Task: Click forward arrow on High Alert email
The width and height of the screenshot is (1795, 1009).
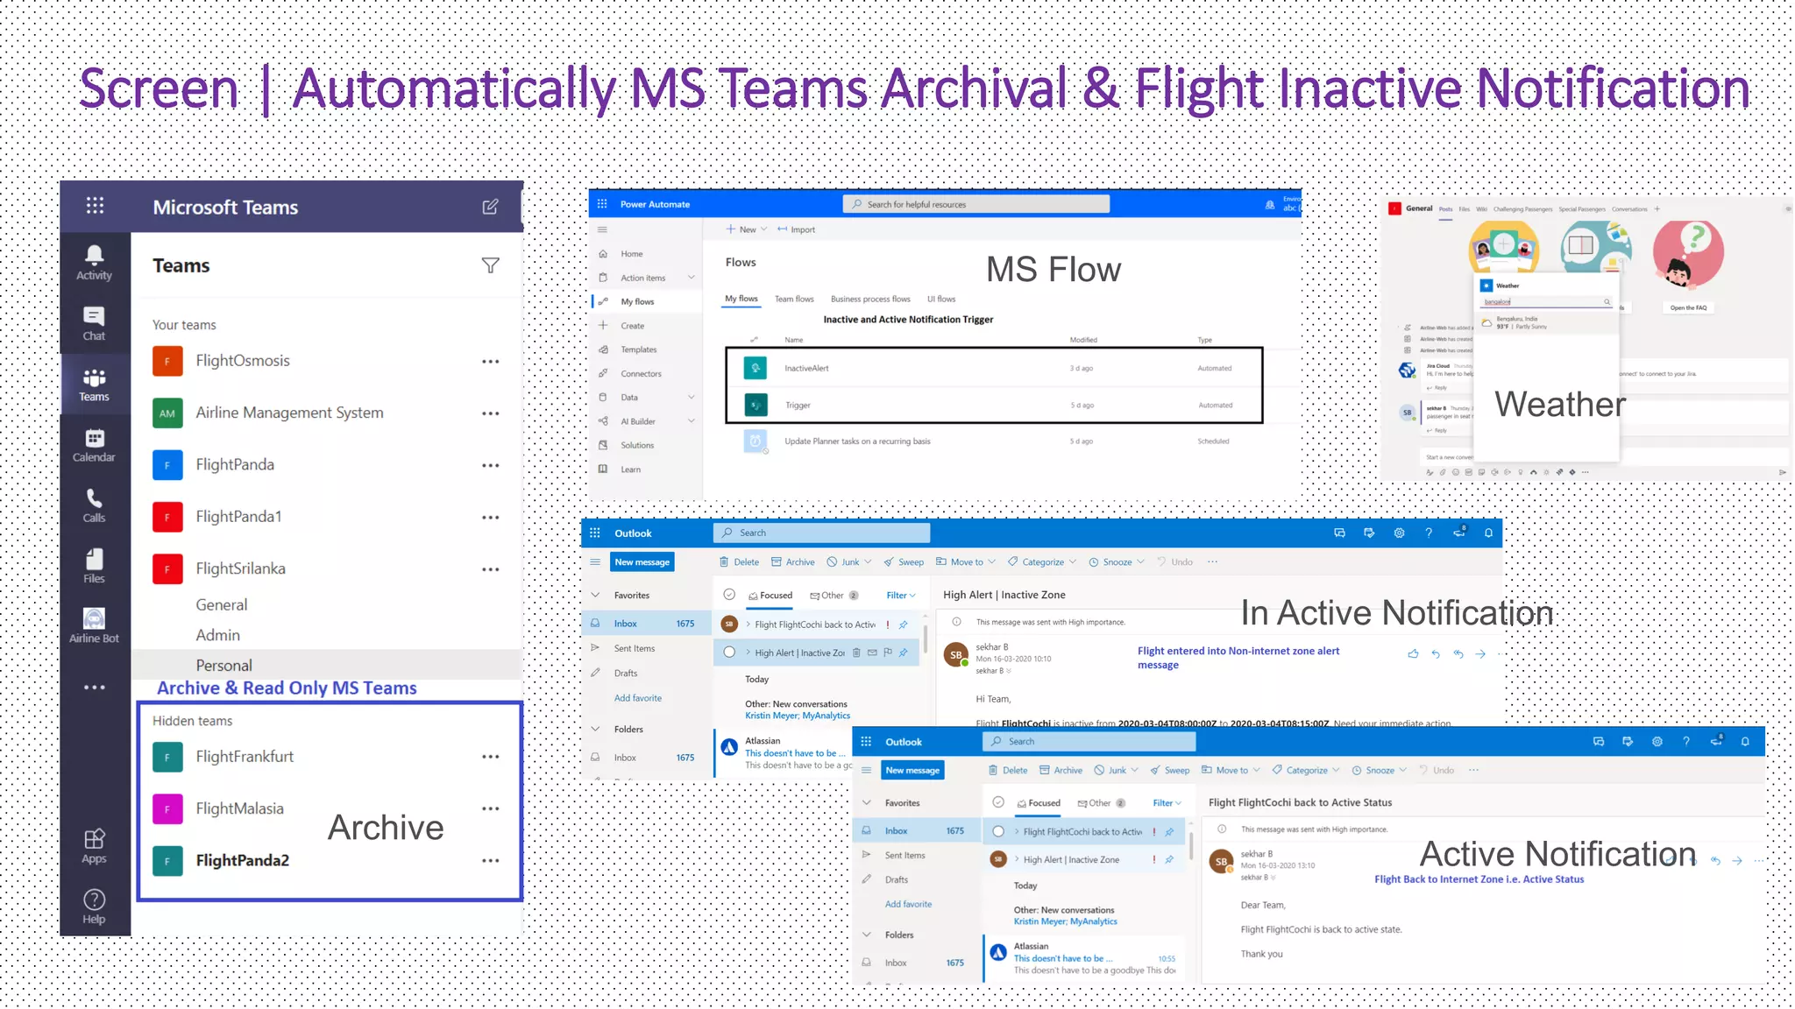Action: pos(1480,653)
